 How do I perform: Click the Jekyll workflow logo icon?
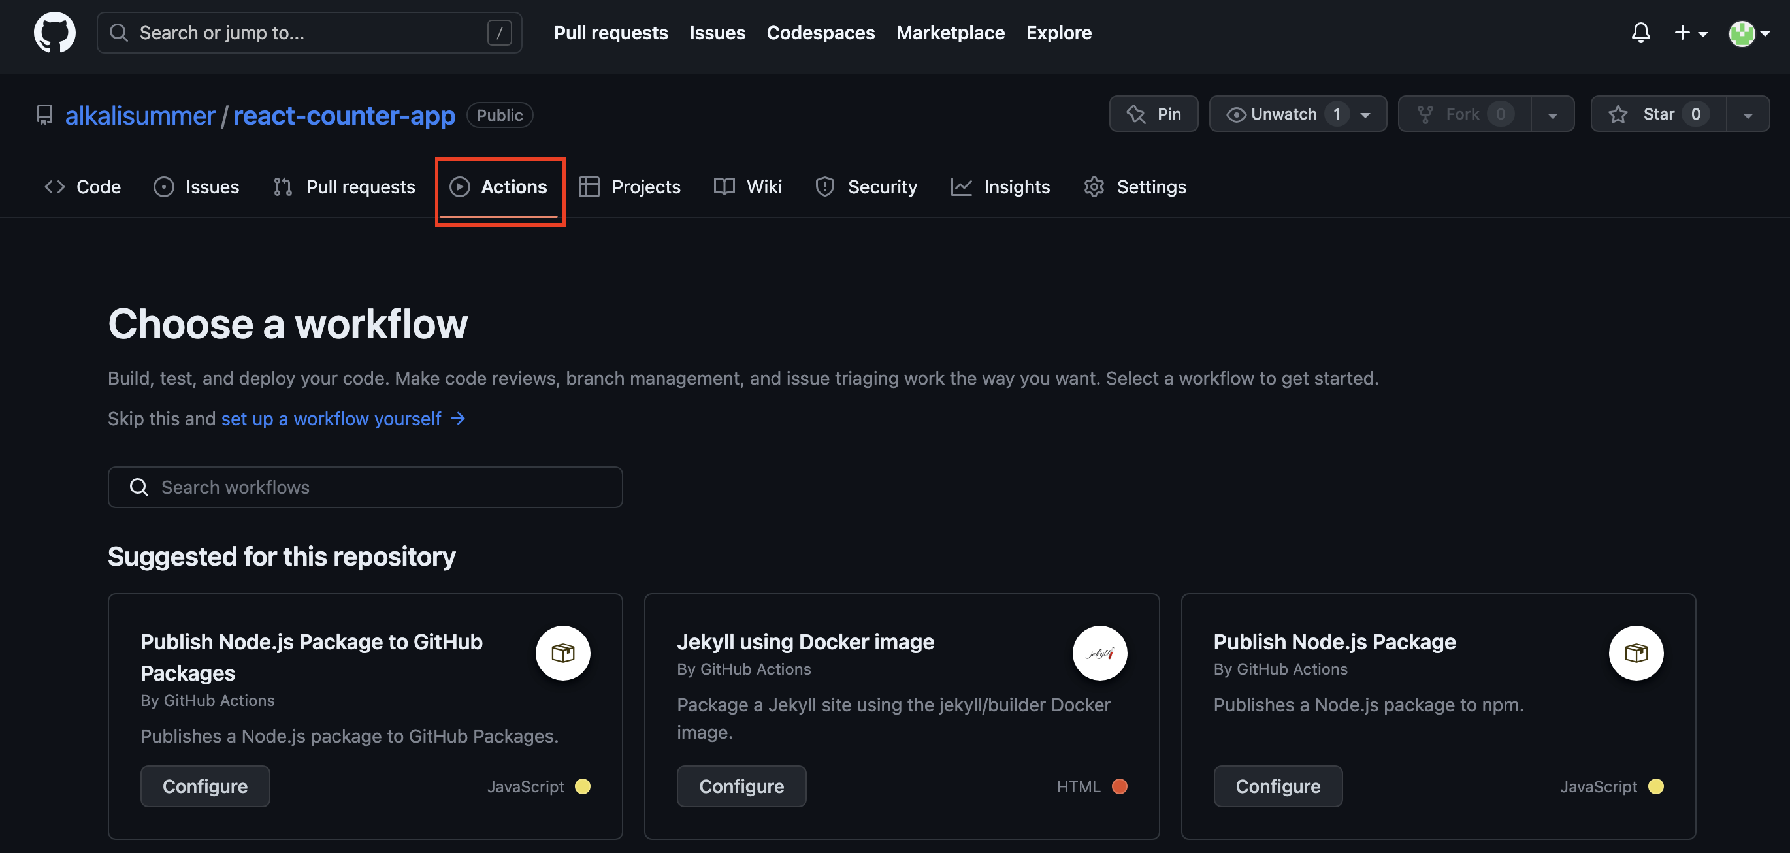[x=1099, y=653]
